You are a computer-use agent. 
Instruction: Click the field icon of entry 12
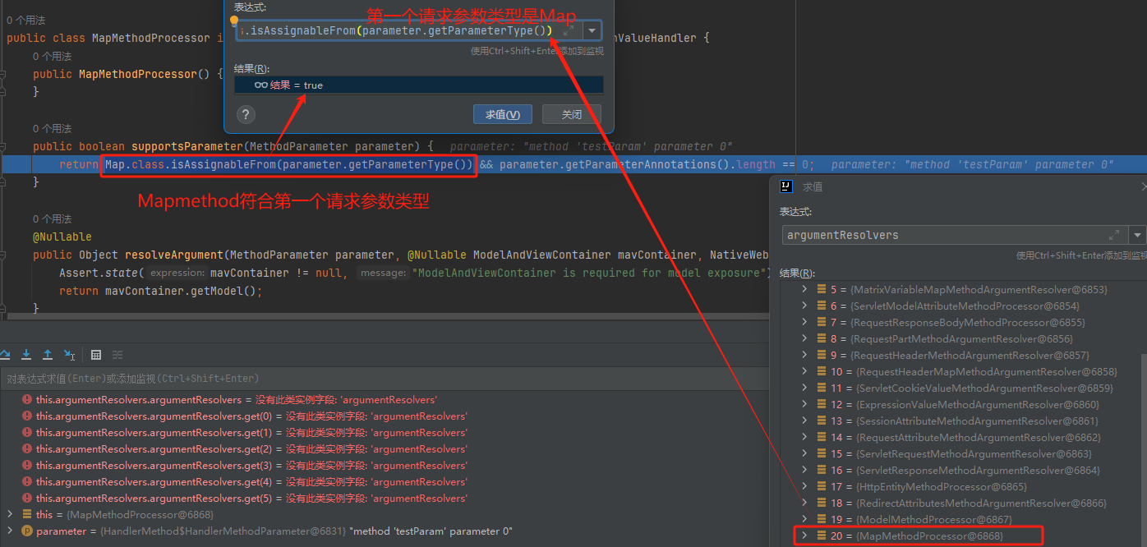click(x=822, y=404)
